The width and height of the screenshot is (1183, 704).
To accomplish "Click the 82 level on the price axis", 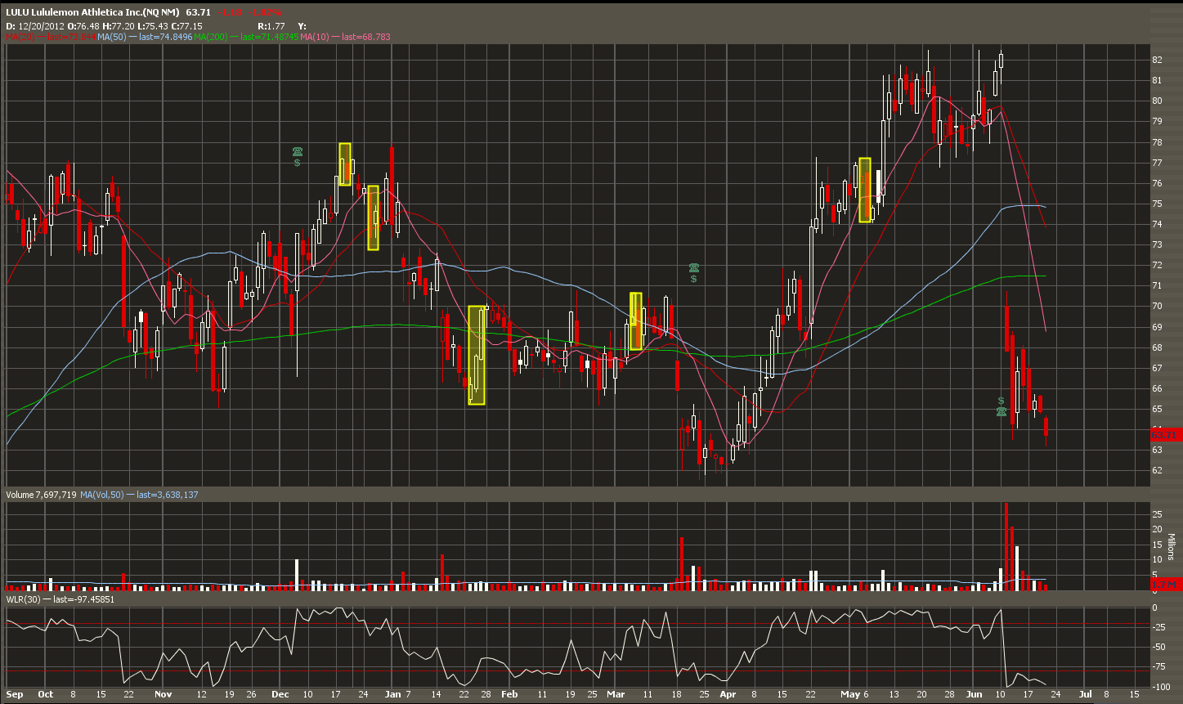I will [x=1158, y=60].
